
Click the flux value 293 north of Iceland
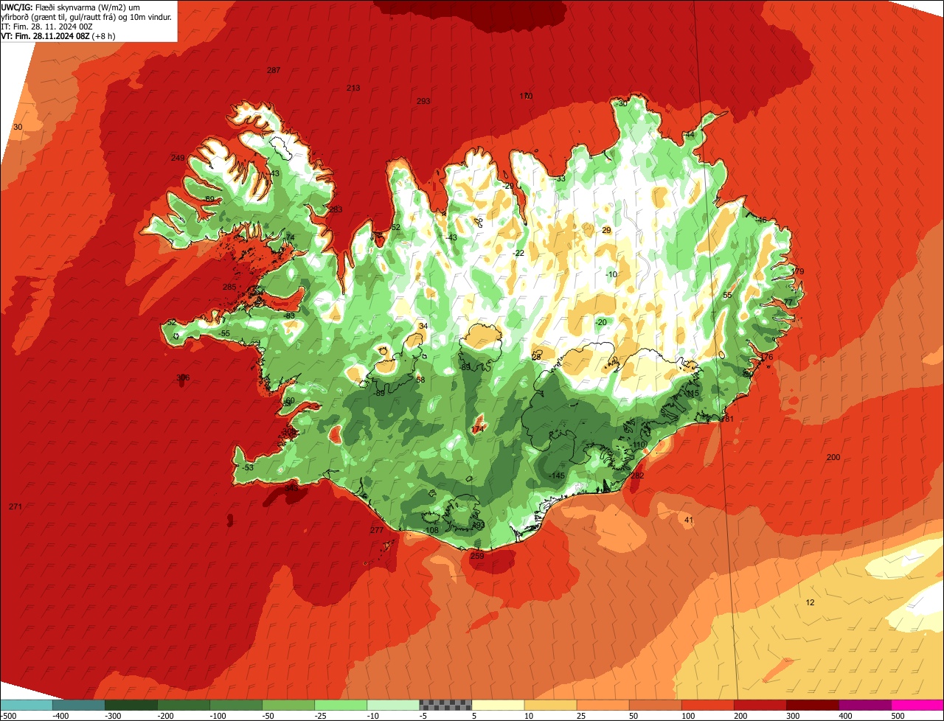coord(423,101)
